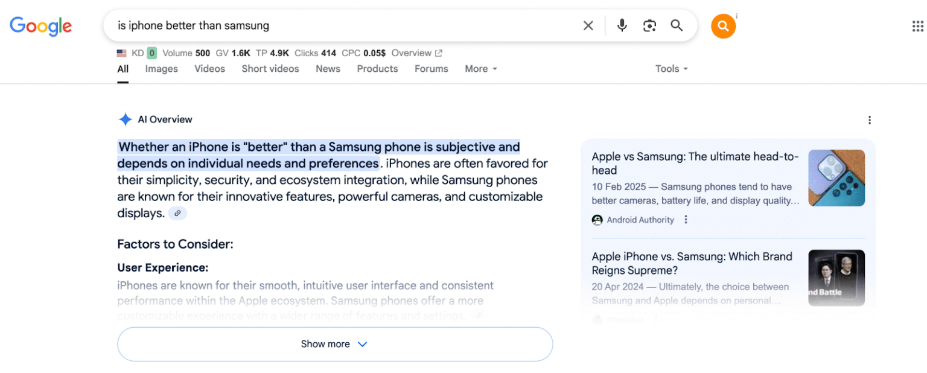Open Google Lens camera icon to search by image
Image resolution: width=927 pixels, height=373 pixels.
649,25
